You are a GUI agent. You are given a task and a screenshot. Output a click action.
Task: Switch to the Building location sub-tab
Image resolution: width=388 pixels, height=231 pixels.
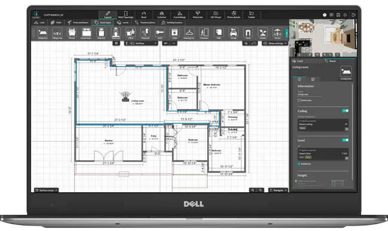[x=172, y=23]
